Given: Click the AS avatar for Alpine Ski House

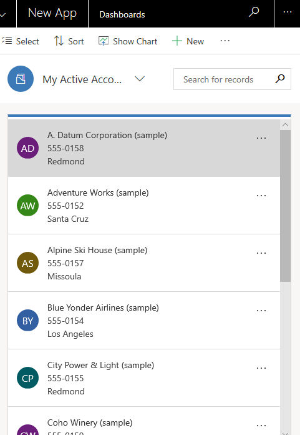Looking at the screenshot, I should 27,263.
